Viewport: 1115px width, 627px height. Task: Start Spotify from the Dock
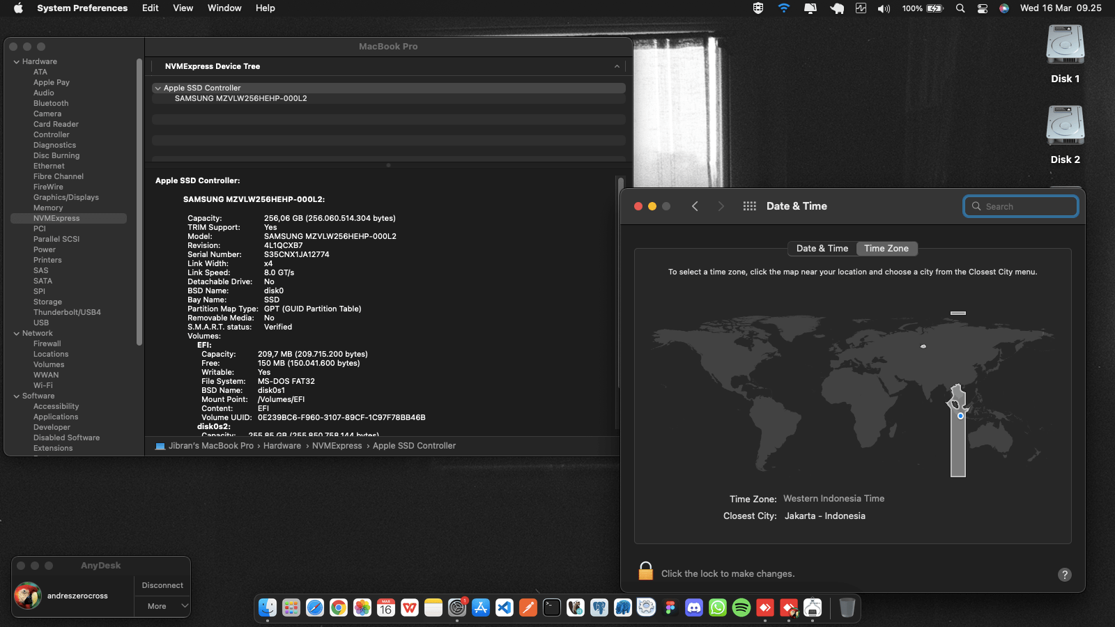[x=739, y=607]
